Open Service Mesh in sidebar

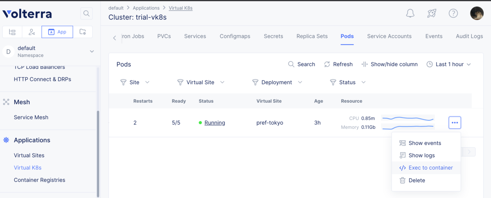(31, 117)
